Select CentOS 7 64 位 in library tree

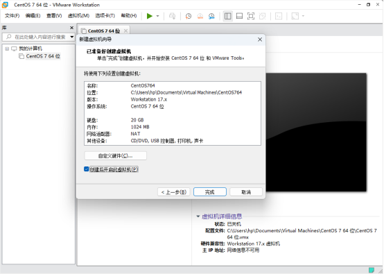[x=43, y=56]
